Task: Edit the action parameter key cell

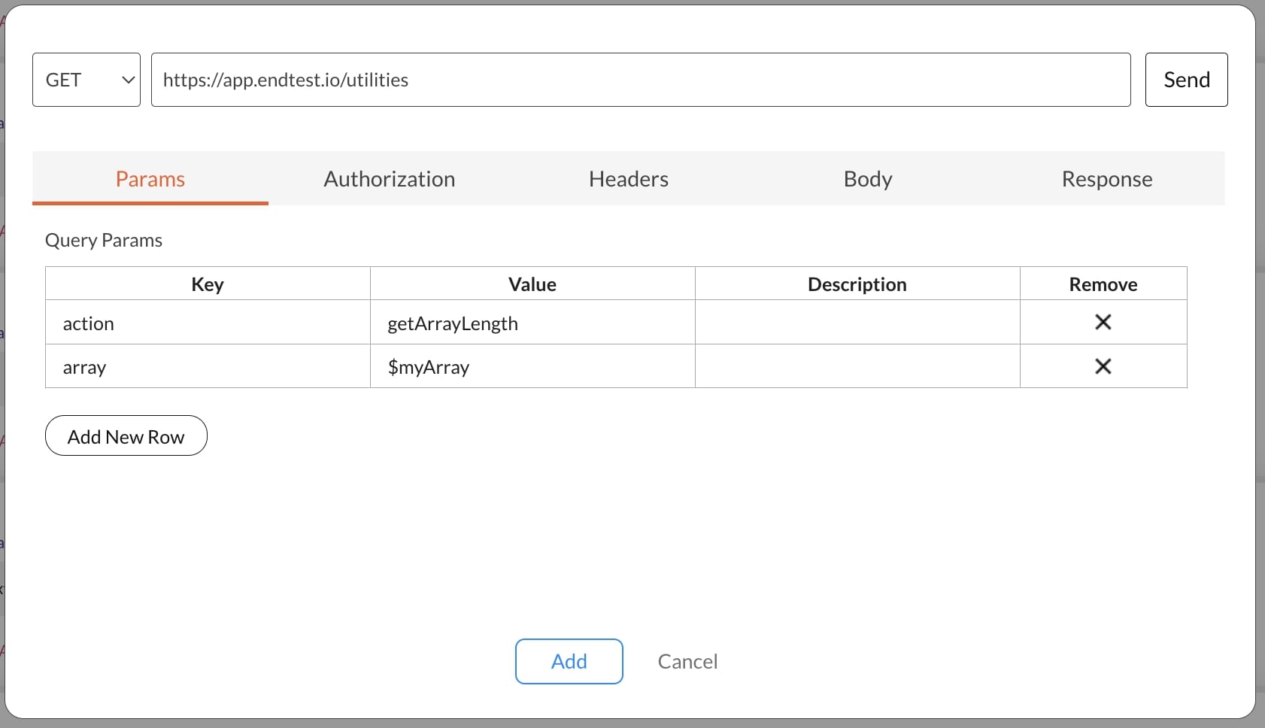Action: coord(208,322)
